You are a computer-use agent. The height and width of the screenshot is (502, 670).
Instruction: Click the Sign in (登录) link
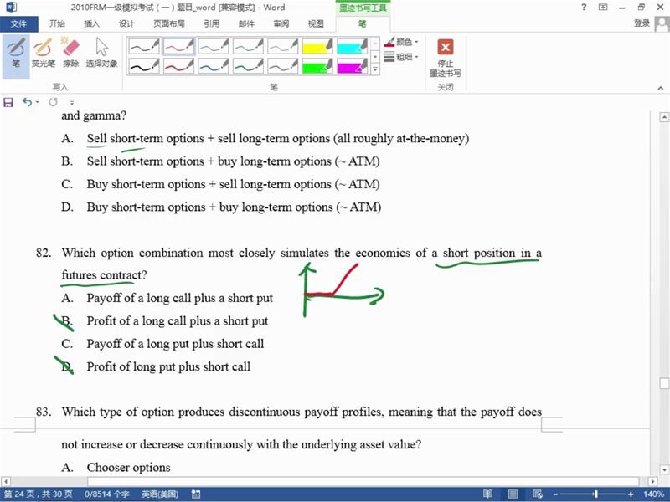(642, 24)
